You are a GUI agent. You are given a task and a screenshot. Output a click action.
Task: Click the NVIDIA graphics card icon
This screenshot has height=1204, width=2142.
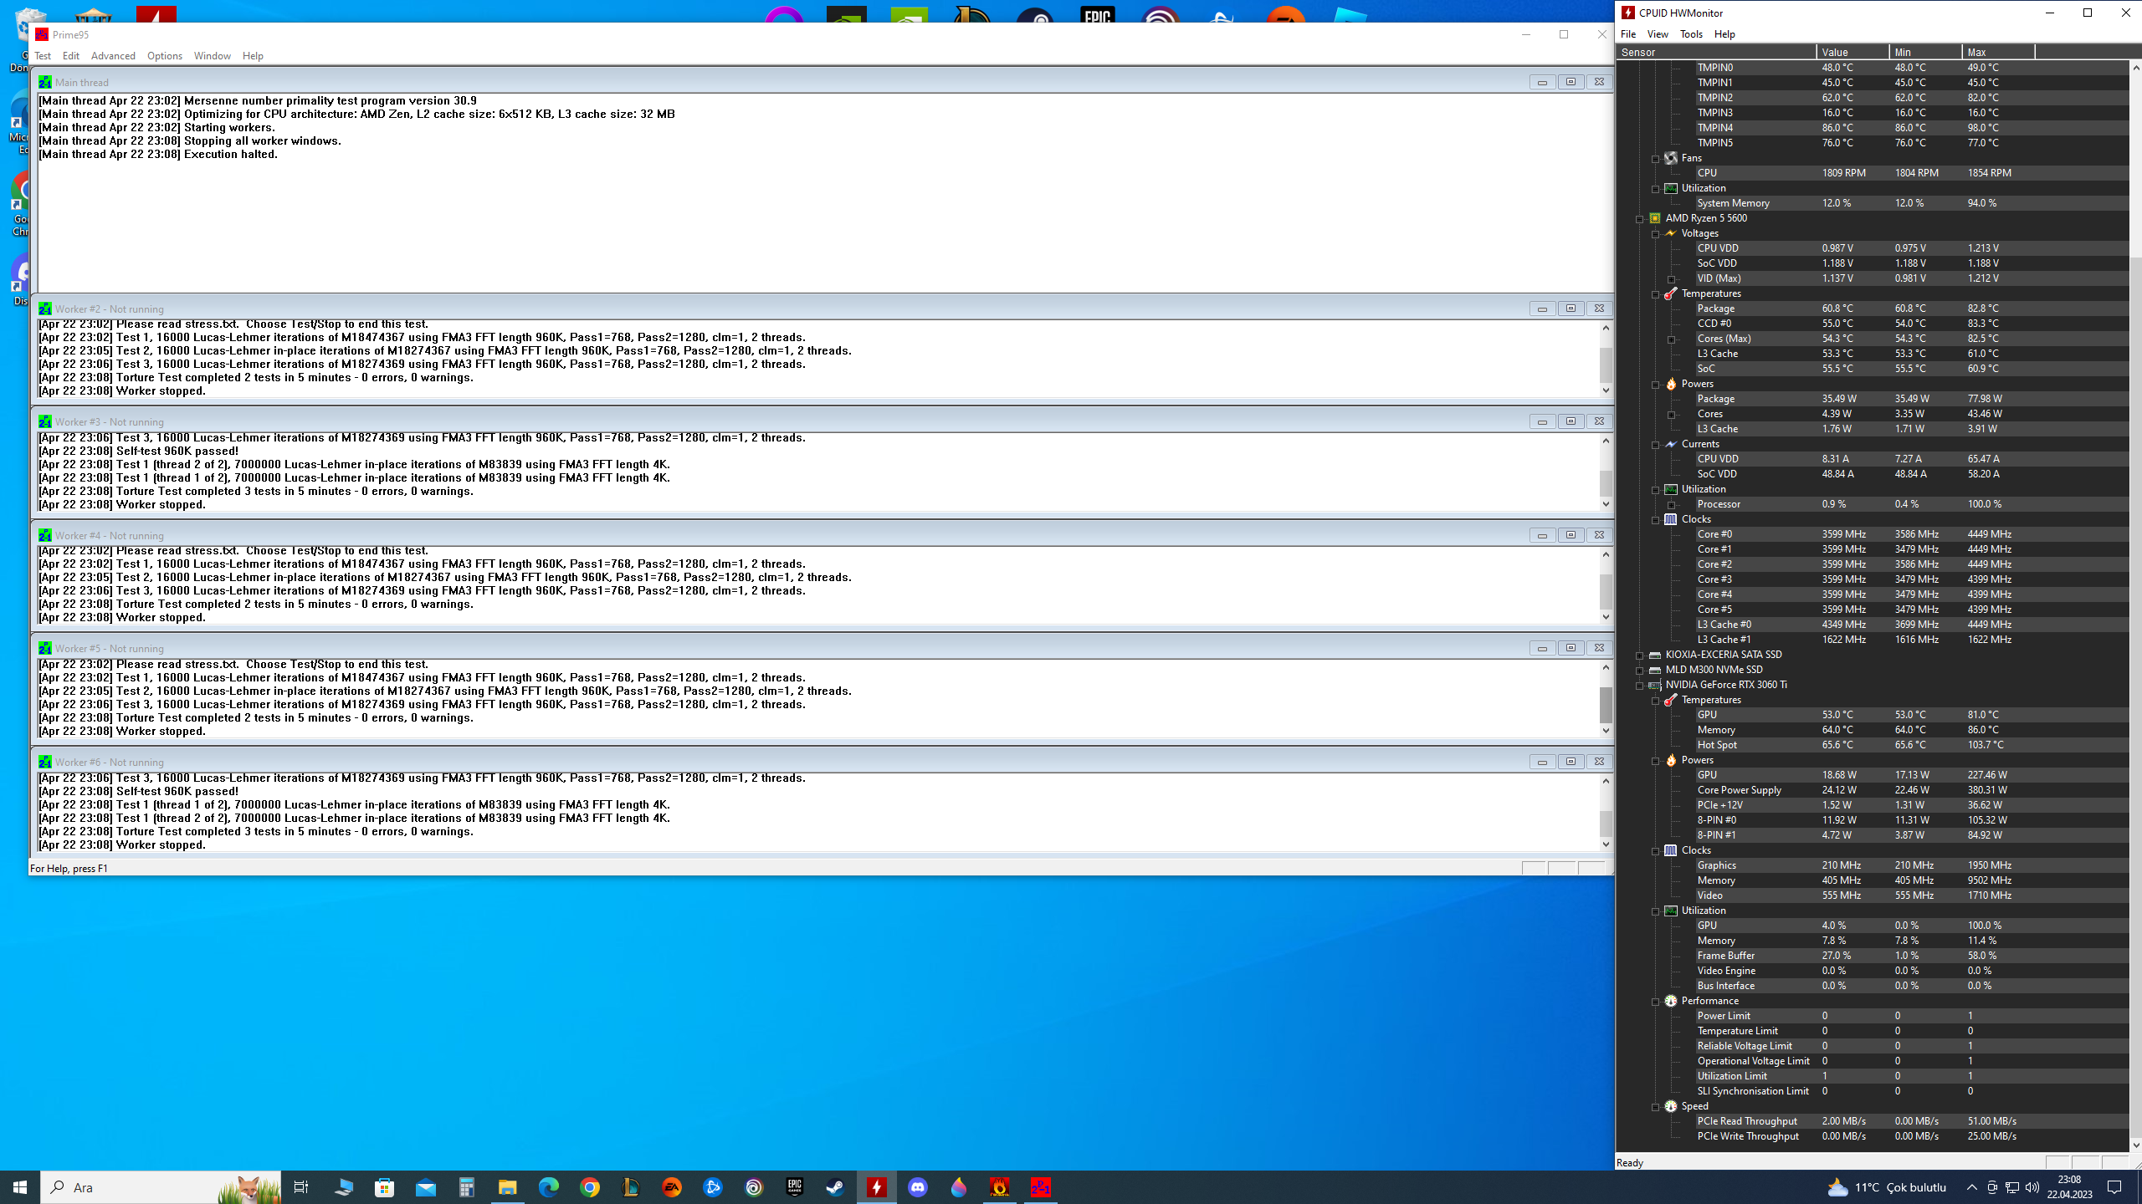(1655, 685)
